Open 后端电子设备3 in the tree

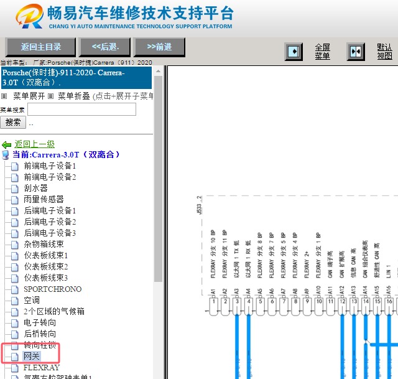pos(50,233)
